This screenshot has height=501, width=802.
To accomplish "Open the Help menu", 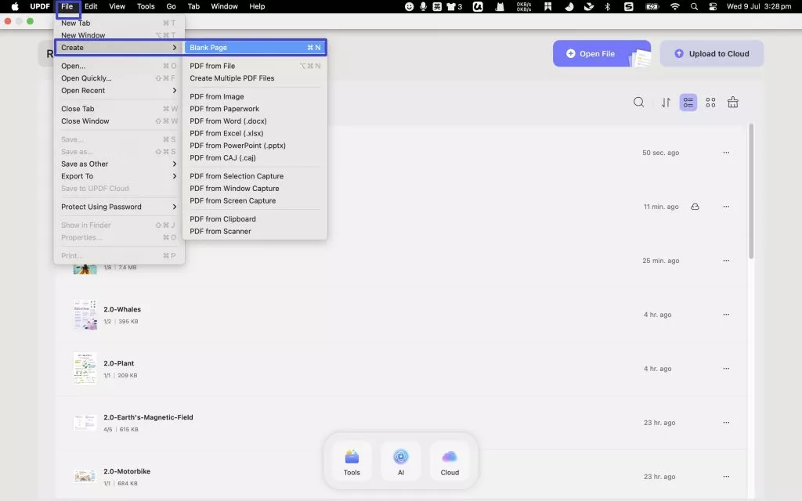I will (257, 6).
